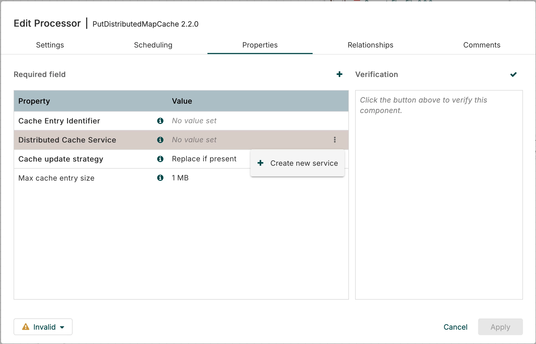Image resolution: width=536 pixels, height=344 pixels.
Task: Select the Cache Entry Identifier property name
Action: (59, 121)
